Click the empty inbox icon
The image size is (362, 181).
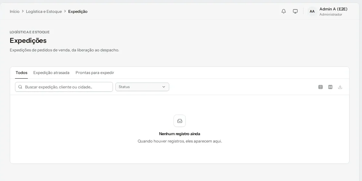[180, 121]
